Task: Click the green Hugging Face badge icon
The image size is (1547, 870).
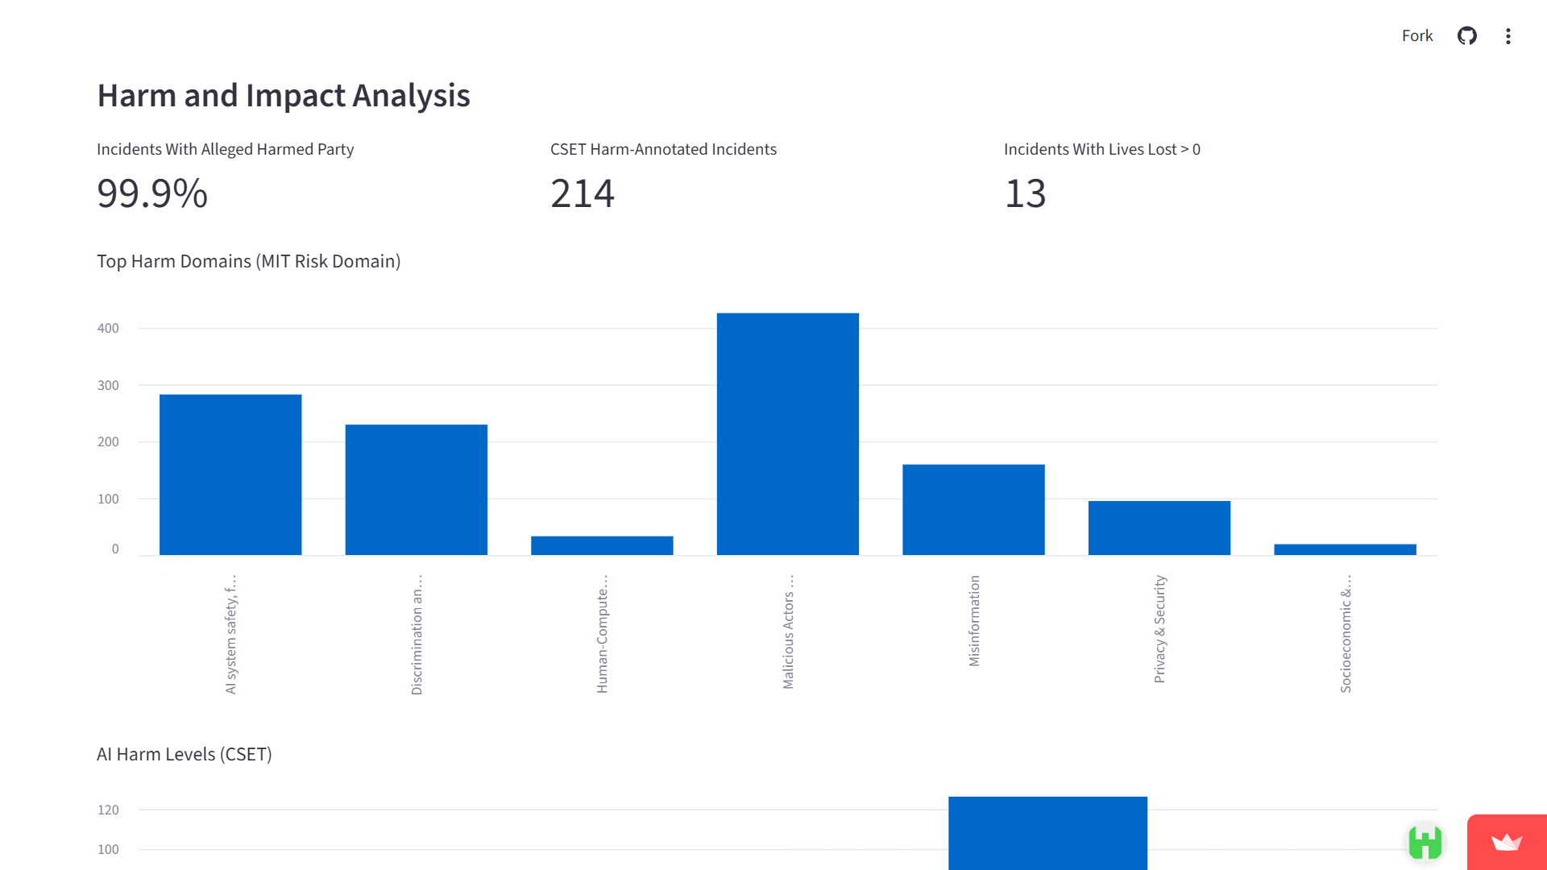Action: (x=1425, y=843)
